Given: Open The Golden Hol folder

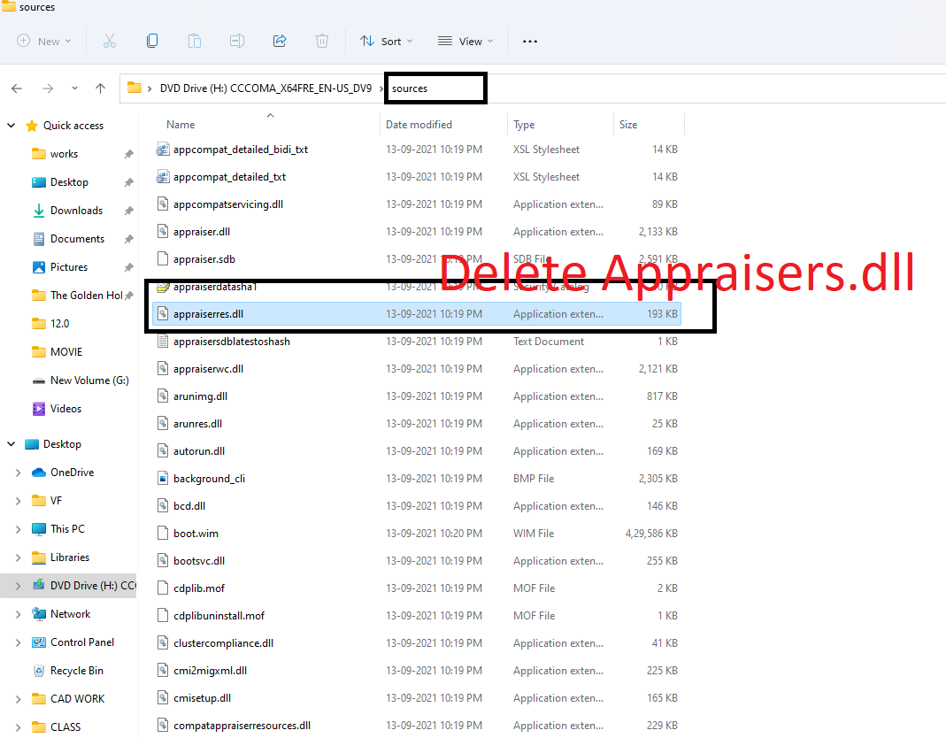Looking at the screenshot, I should pos(86,296).
